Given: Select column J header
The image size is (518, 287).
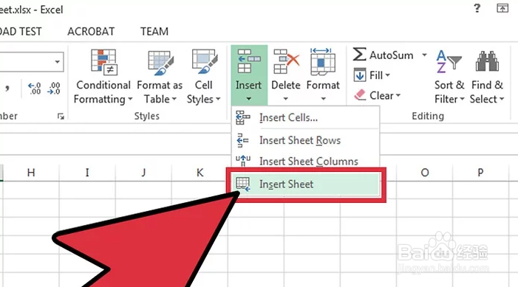Looking at the screenshot, I should 143,173.
